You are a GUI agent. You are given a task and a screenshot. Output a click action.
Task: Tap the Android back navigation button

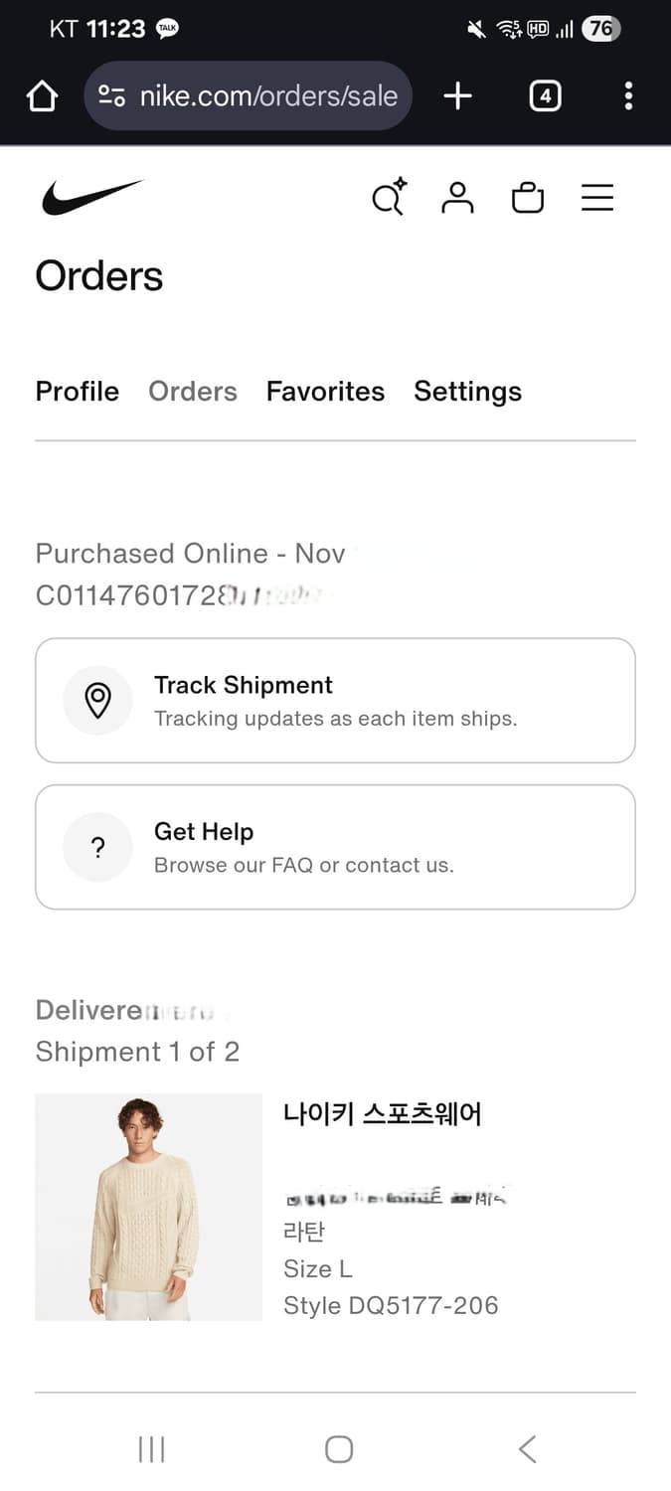click(x=528, y=1449)
